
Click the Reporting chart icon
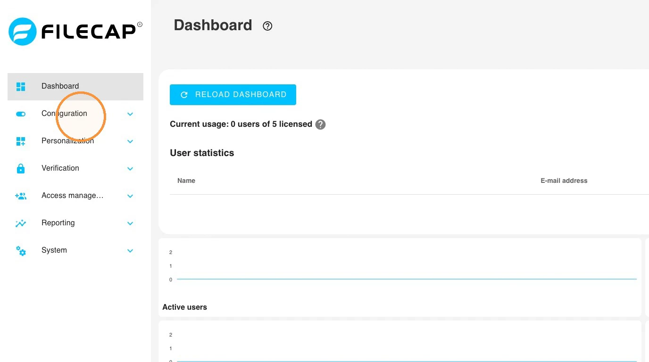[x=21, y=223]
